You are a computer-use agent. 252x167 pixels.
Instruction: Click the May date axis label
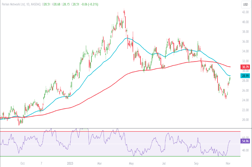131,163
